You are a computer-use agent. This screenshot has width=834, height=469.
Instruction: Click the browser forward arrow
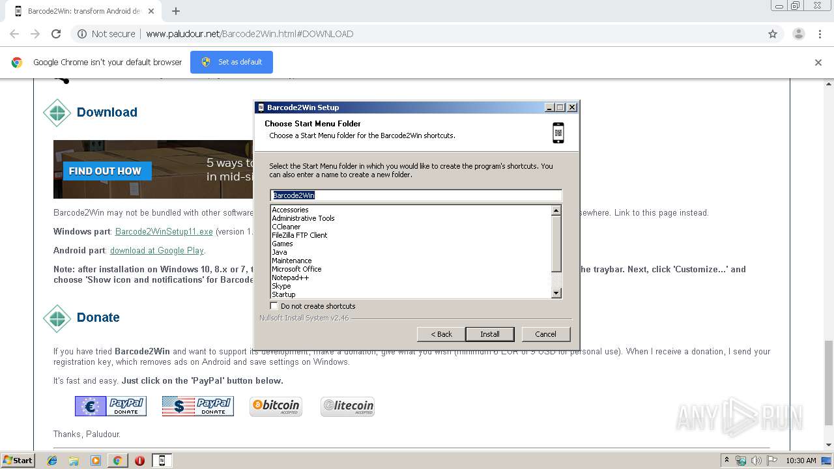point(35,34)
